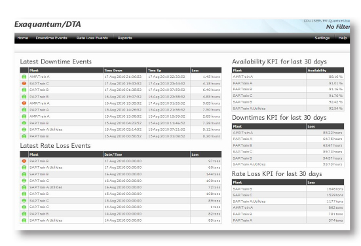Click AMP.Train A in Rate Loss KPI table

(x=243, y=207)
